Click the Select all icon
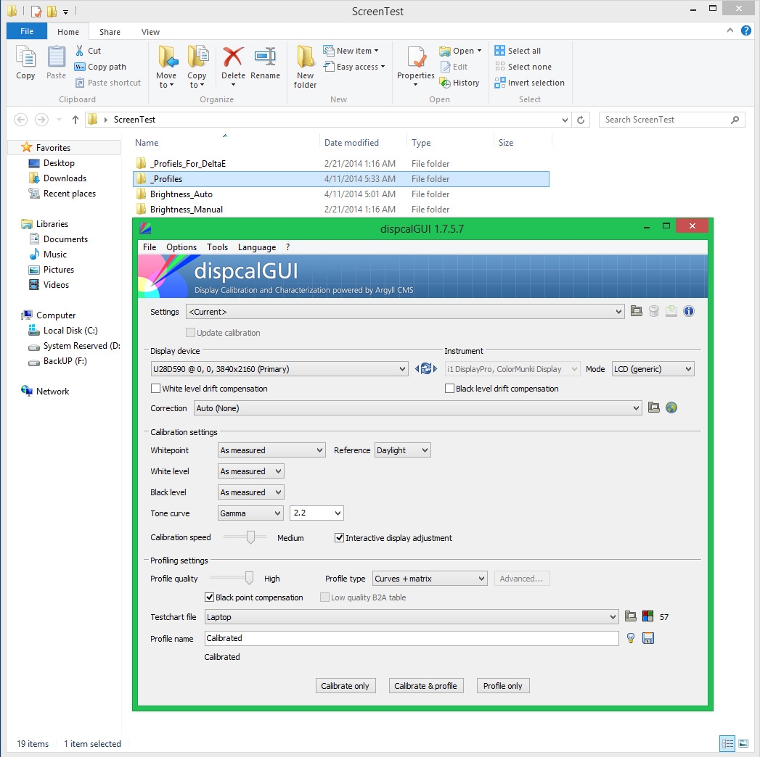This screenshot has width=760, height=757. (x=499, y=50)
